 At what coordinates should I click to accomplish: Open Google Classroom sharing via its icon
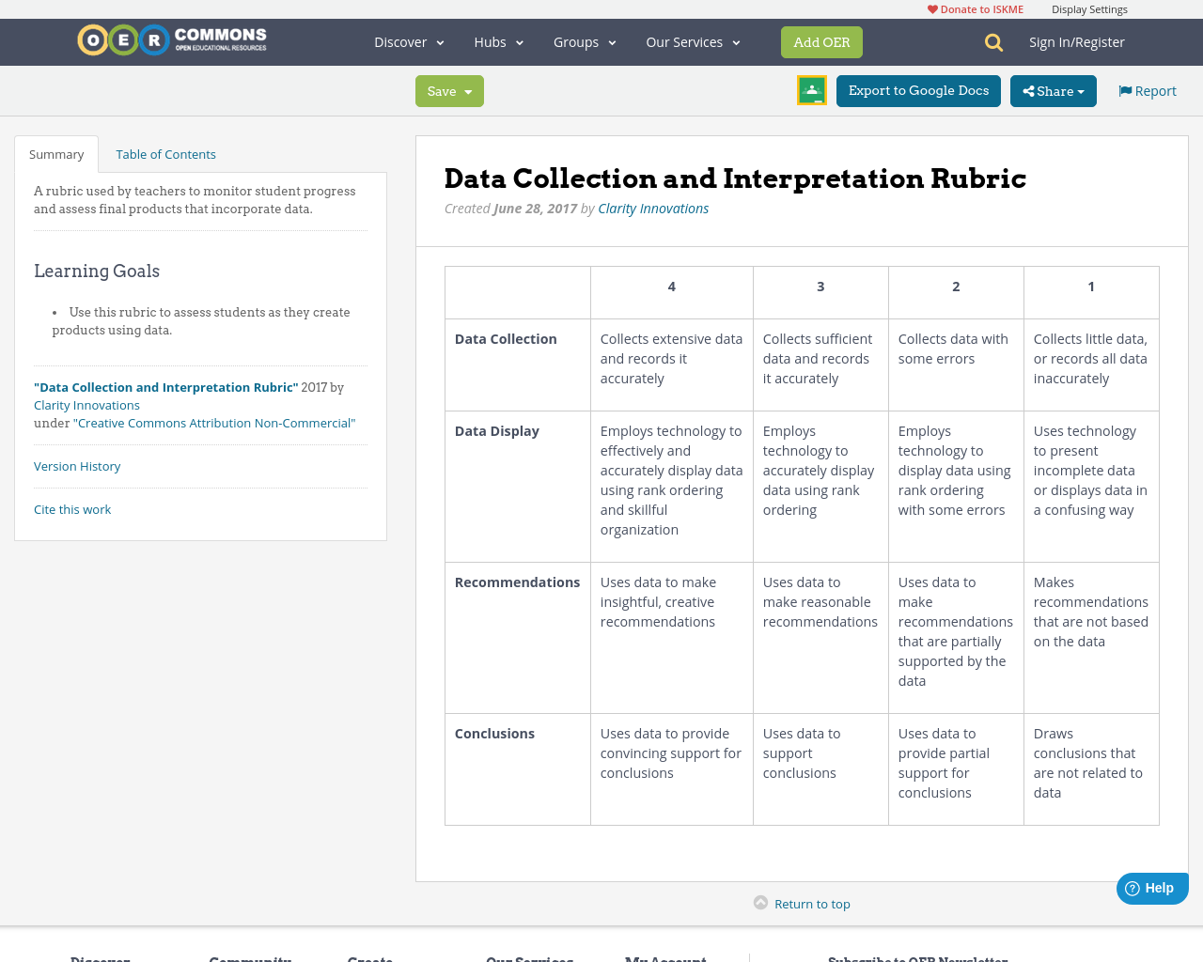[x=811, y=90]
